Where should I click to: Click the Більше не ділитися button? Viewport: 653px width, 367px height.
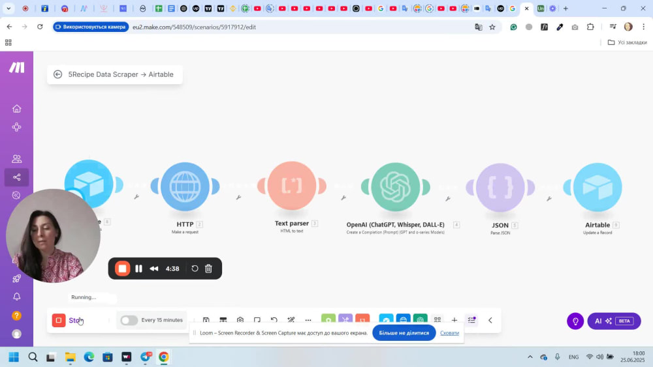click(x=404, y=333)
